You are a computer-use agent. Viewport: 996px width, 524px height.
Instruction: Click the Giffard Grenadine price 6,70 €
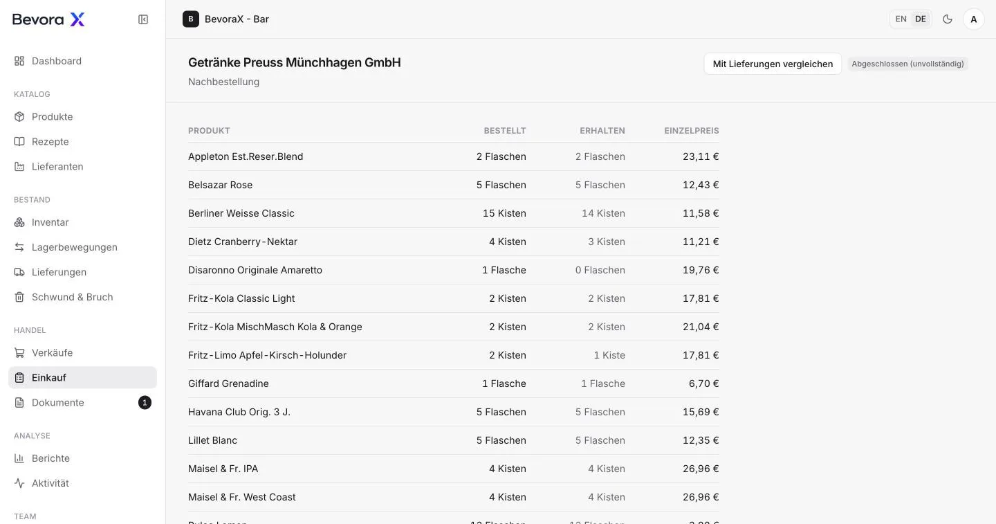[704, 383]
